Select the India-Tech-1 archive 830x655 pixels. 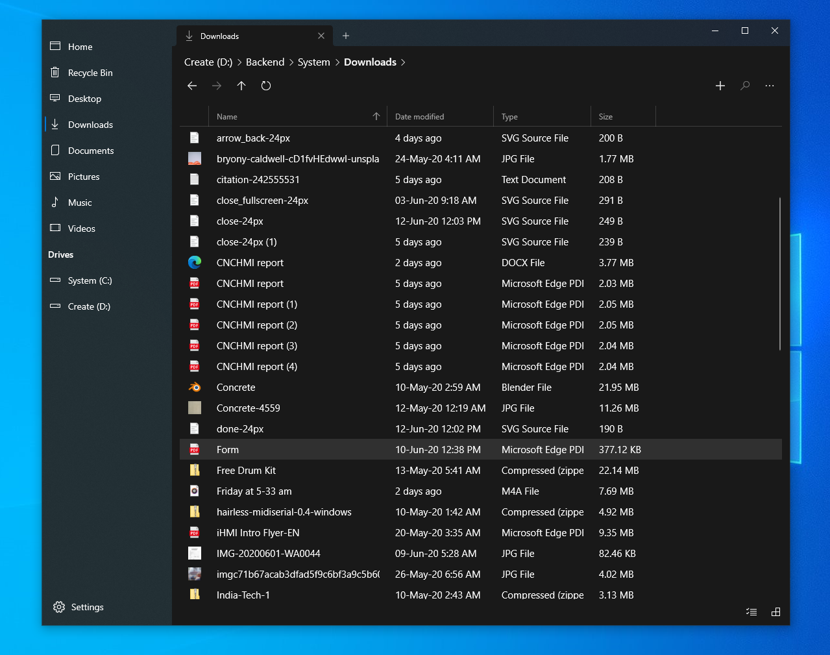(x=481, y=593)
